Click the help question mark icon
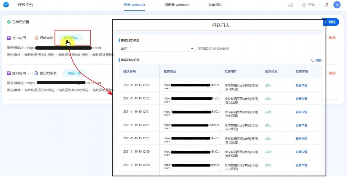This screenshot has width=347, height=178. pyautogui.click(x=304, y=5)
